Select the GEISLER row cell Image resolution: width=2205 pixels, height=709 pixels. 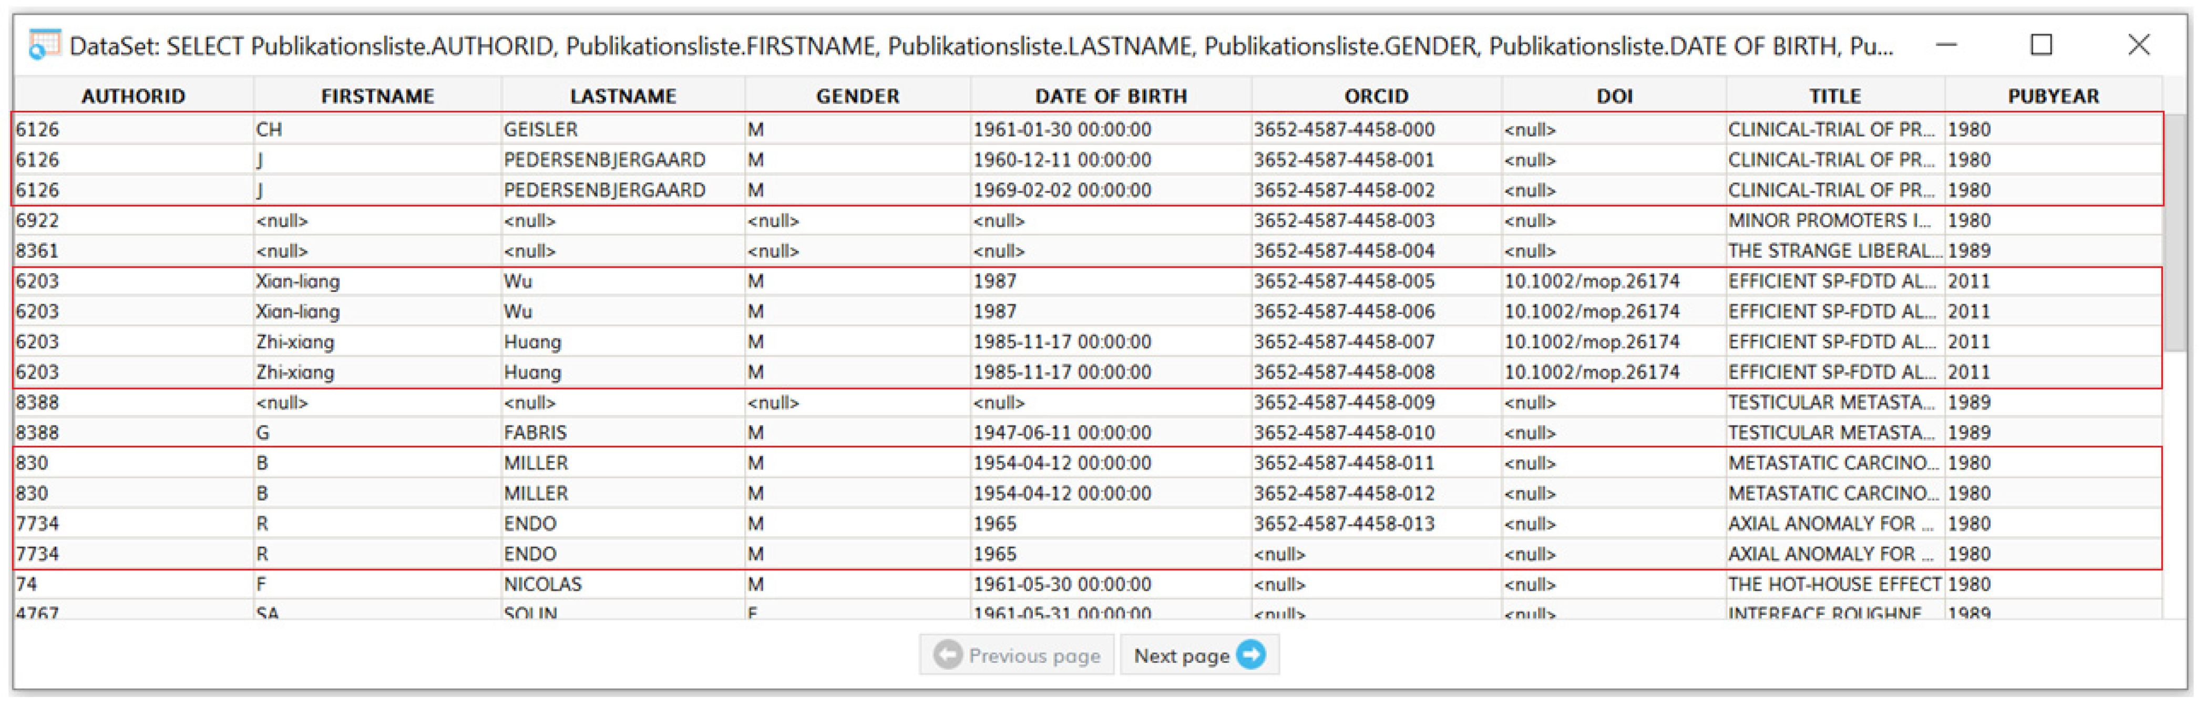click(540, 130)
